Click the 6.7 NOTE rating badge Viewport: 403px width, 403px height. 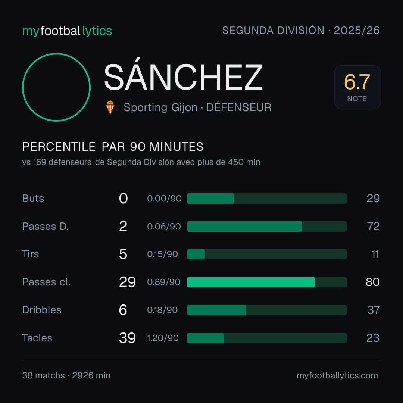pyautogui.click(x=357, y=87)
